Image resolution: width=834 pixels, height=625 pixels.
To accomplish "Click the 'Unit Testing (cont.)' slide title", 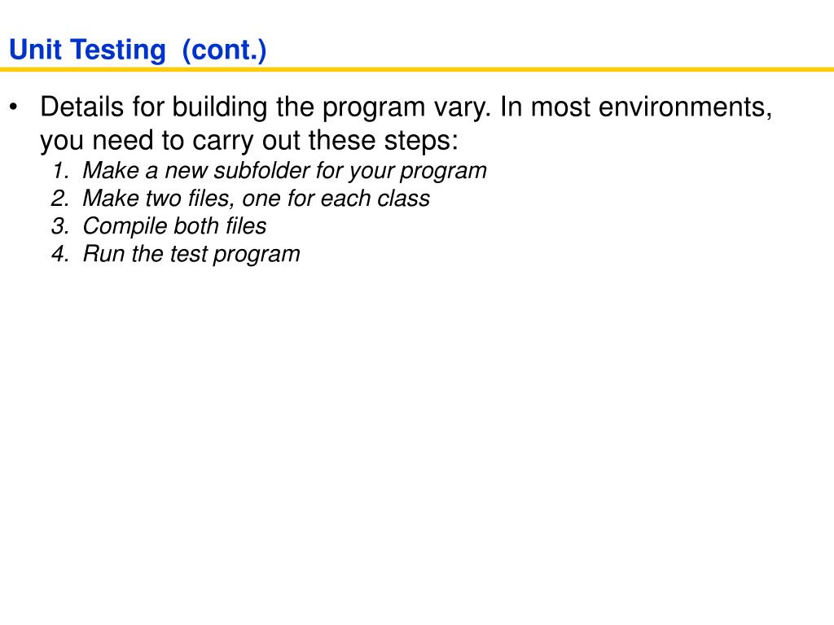I will pos(138,50).
